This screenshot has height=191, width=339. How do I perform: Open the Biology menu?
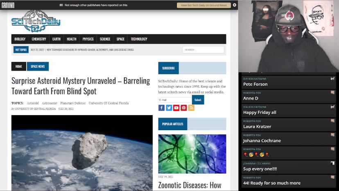click(x=20, y=39)
